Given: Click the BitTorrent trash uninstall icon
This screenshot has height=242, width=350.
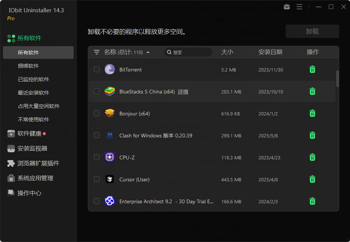Looking at the screenshot, I should (x=312, y=70).
